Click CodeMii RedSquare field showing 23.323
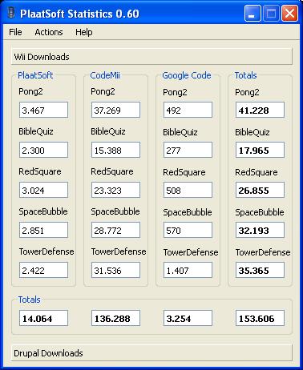This screenshot has width=303, height=370. pyautogui.click(x=115, y=190)
